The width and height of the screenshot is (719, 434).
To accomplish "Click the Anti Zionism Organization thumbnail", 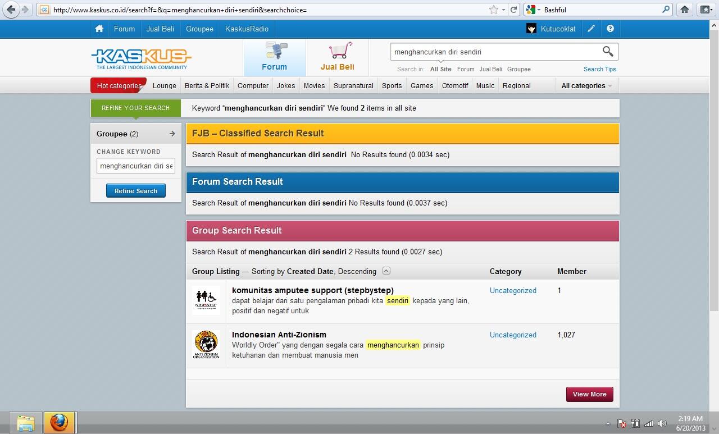I will [206, 344].
